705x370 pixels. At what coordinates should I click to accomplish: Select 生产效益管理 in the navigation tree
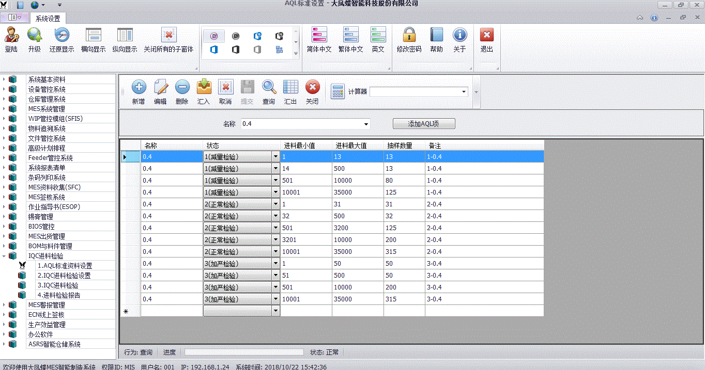tap(47, 325)
